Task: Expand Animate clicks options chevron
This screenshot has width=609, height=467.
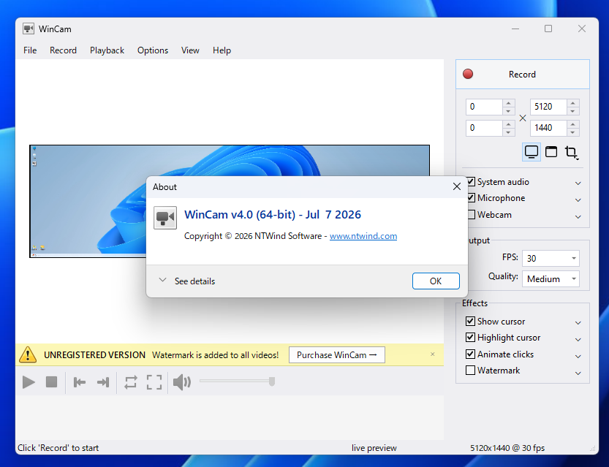Action: 578,356
